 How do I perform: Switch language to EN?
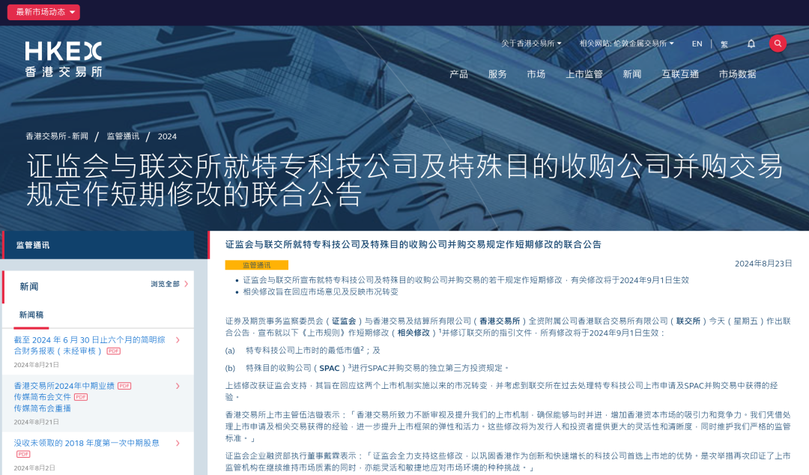pos(697,44)
